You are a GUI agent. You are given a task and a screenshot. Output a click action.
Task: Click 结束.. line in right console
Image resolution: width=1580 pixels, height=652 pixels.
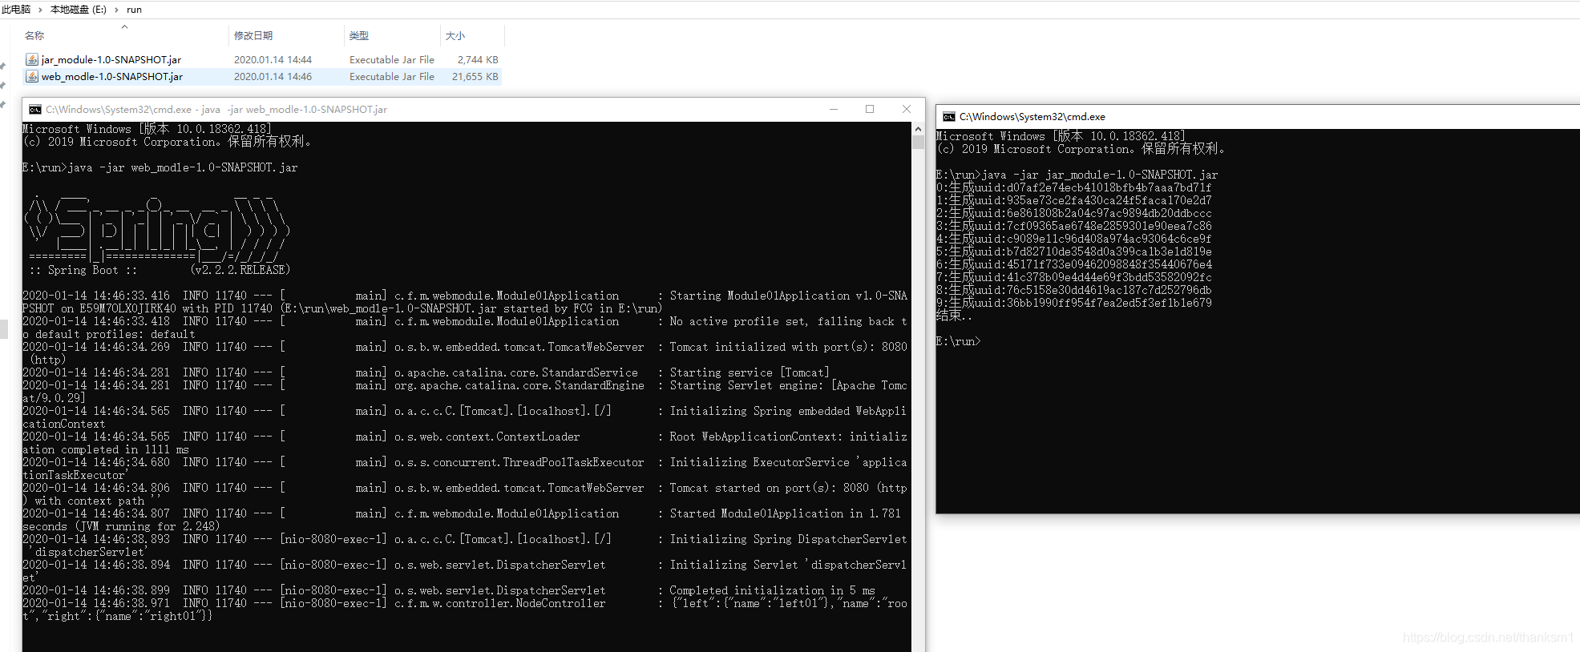pos(954,316)
